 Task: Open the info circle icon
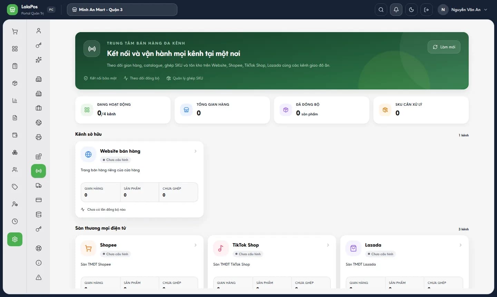point(39,263)
